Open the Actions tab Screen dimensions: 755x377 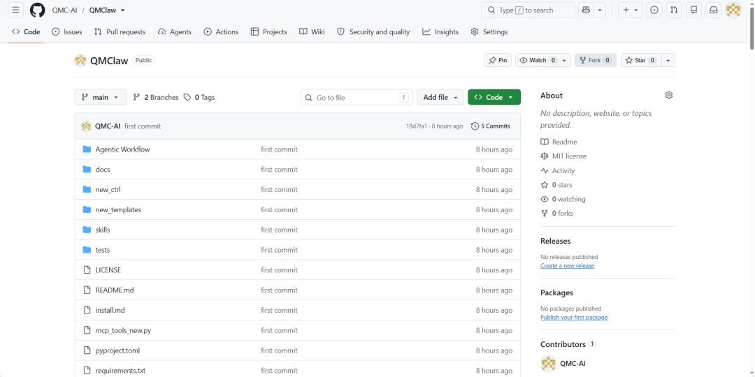click(x=221, y=31)
